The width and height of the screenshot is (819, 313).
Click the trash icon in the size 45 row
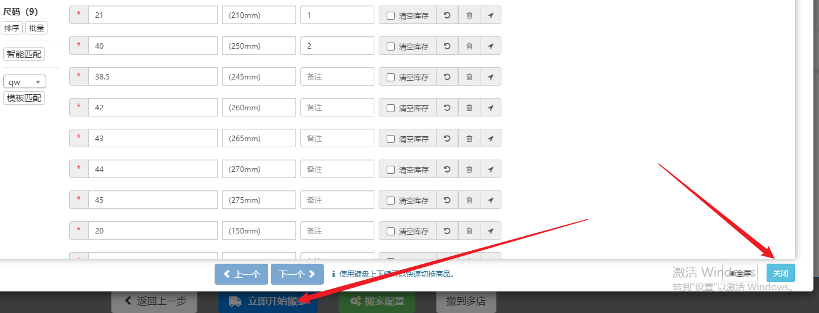pos(469,200)
